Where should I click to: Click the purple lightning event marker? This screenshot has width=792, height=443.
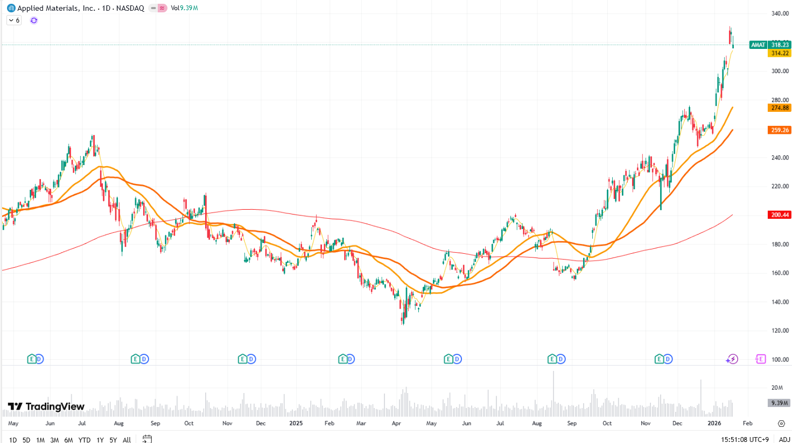click(732, 359)
